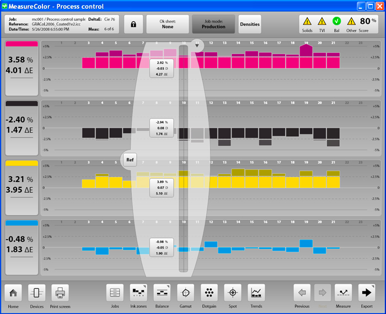Open the Trends chart
This screenshot has width=386, height=314.
[256, 293]
